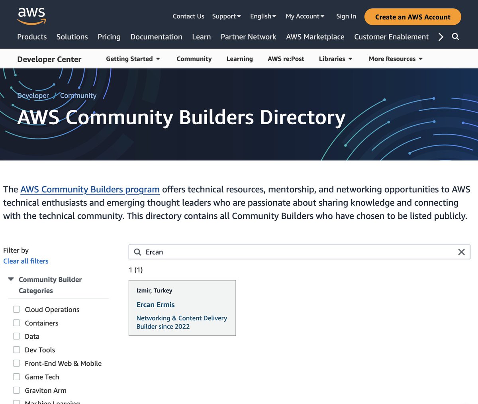Select the Front-End Web & Mobile checkbox

(x=16, y=363)
